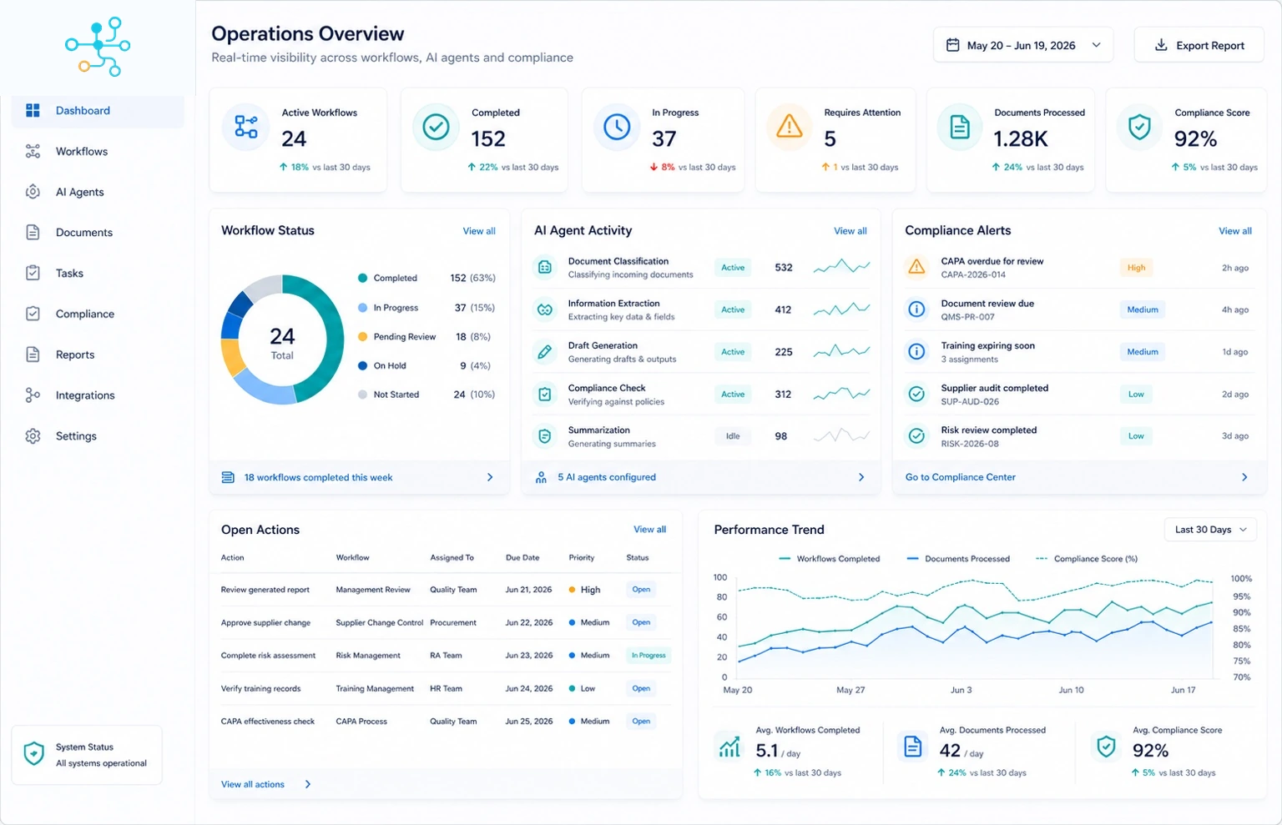This screenshot has height=825, width=1282.
Task: Toggle the Workflows Completed chart legend
Action: tap(829, 559)
